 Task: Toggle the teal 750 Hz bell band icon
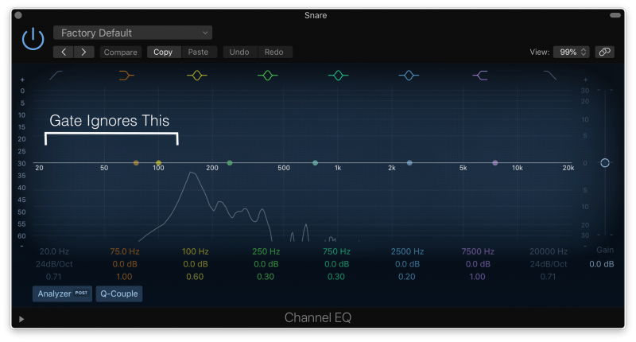(x=339, y=75)
